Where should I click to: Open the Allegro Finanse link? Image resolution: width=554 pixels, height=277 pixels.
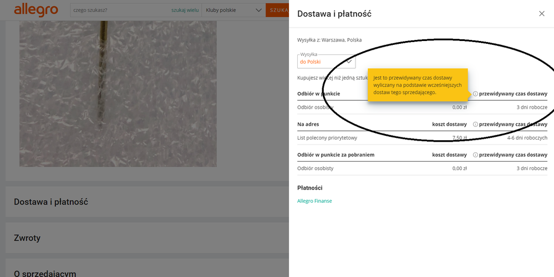[x=314, y=201]
